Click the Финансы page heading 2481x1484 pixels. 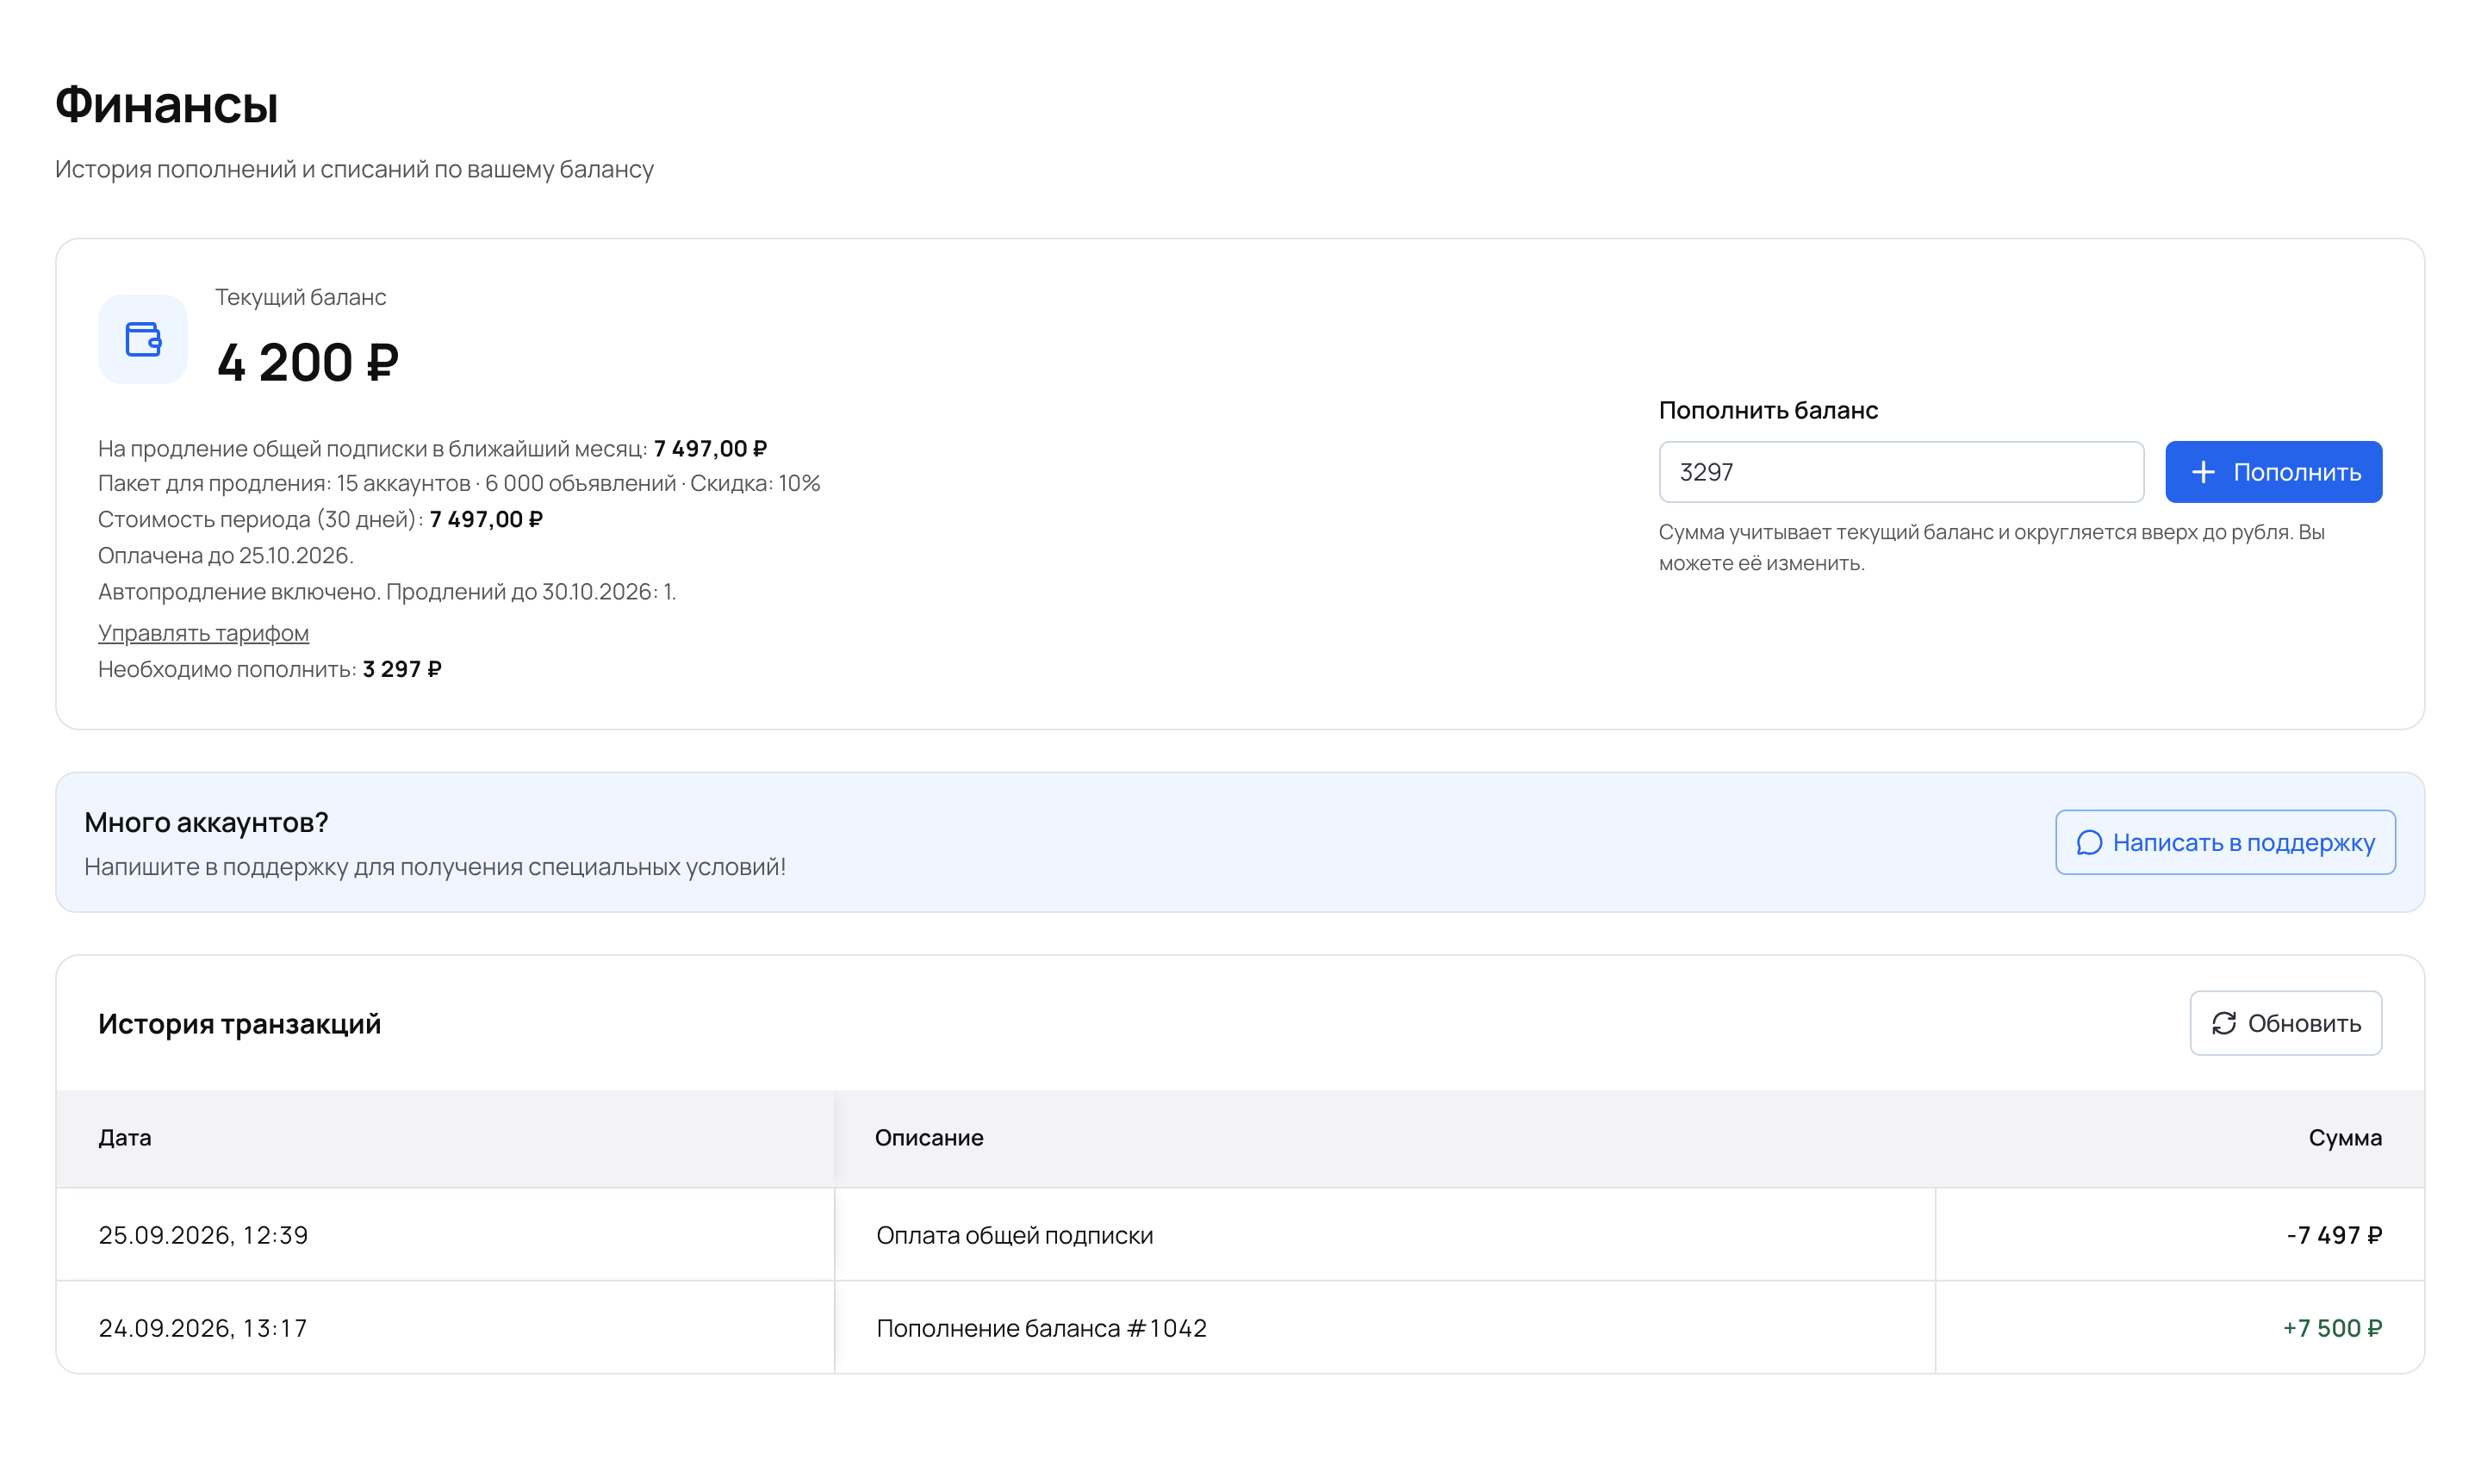[166, 104]
